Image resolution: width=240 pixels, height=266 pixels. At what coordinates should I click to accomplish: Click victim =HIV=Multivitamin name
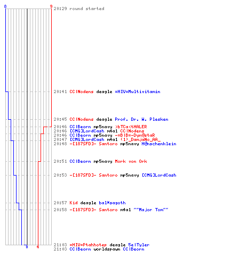[138, 92]
